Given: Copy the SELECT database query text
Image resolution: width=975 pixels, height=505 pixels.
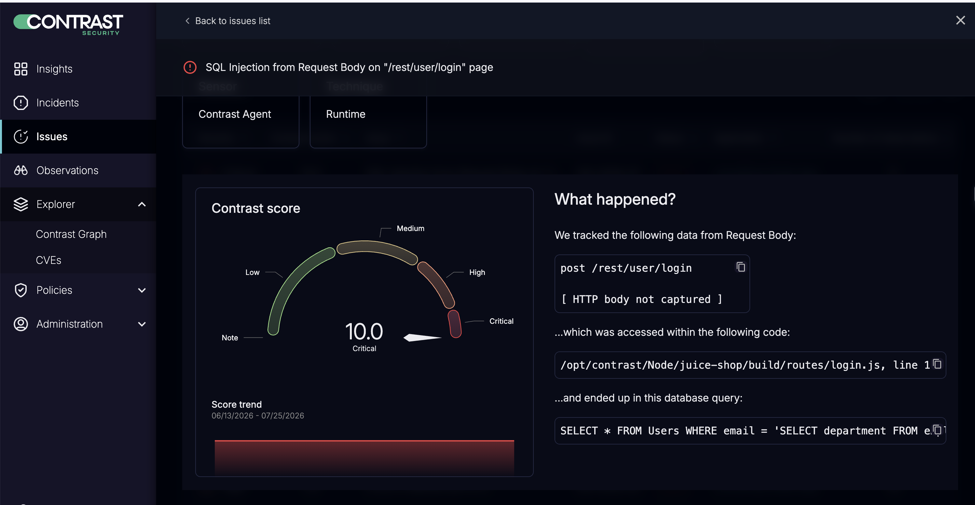Looking at the screenshot, I should click(x=937, y=430).
